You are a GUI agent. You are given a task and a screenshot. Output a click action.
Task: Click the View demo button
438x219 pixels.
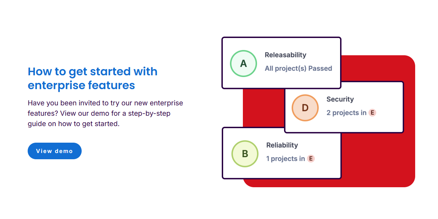55,151
